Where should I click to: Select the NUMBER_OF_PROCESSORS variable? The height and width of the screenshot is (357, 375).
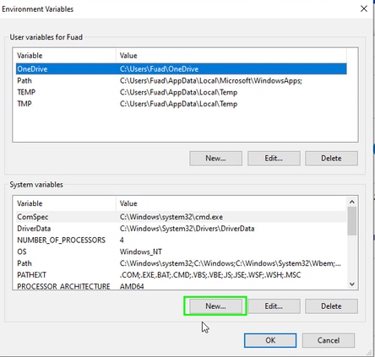182,240
